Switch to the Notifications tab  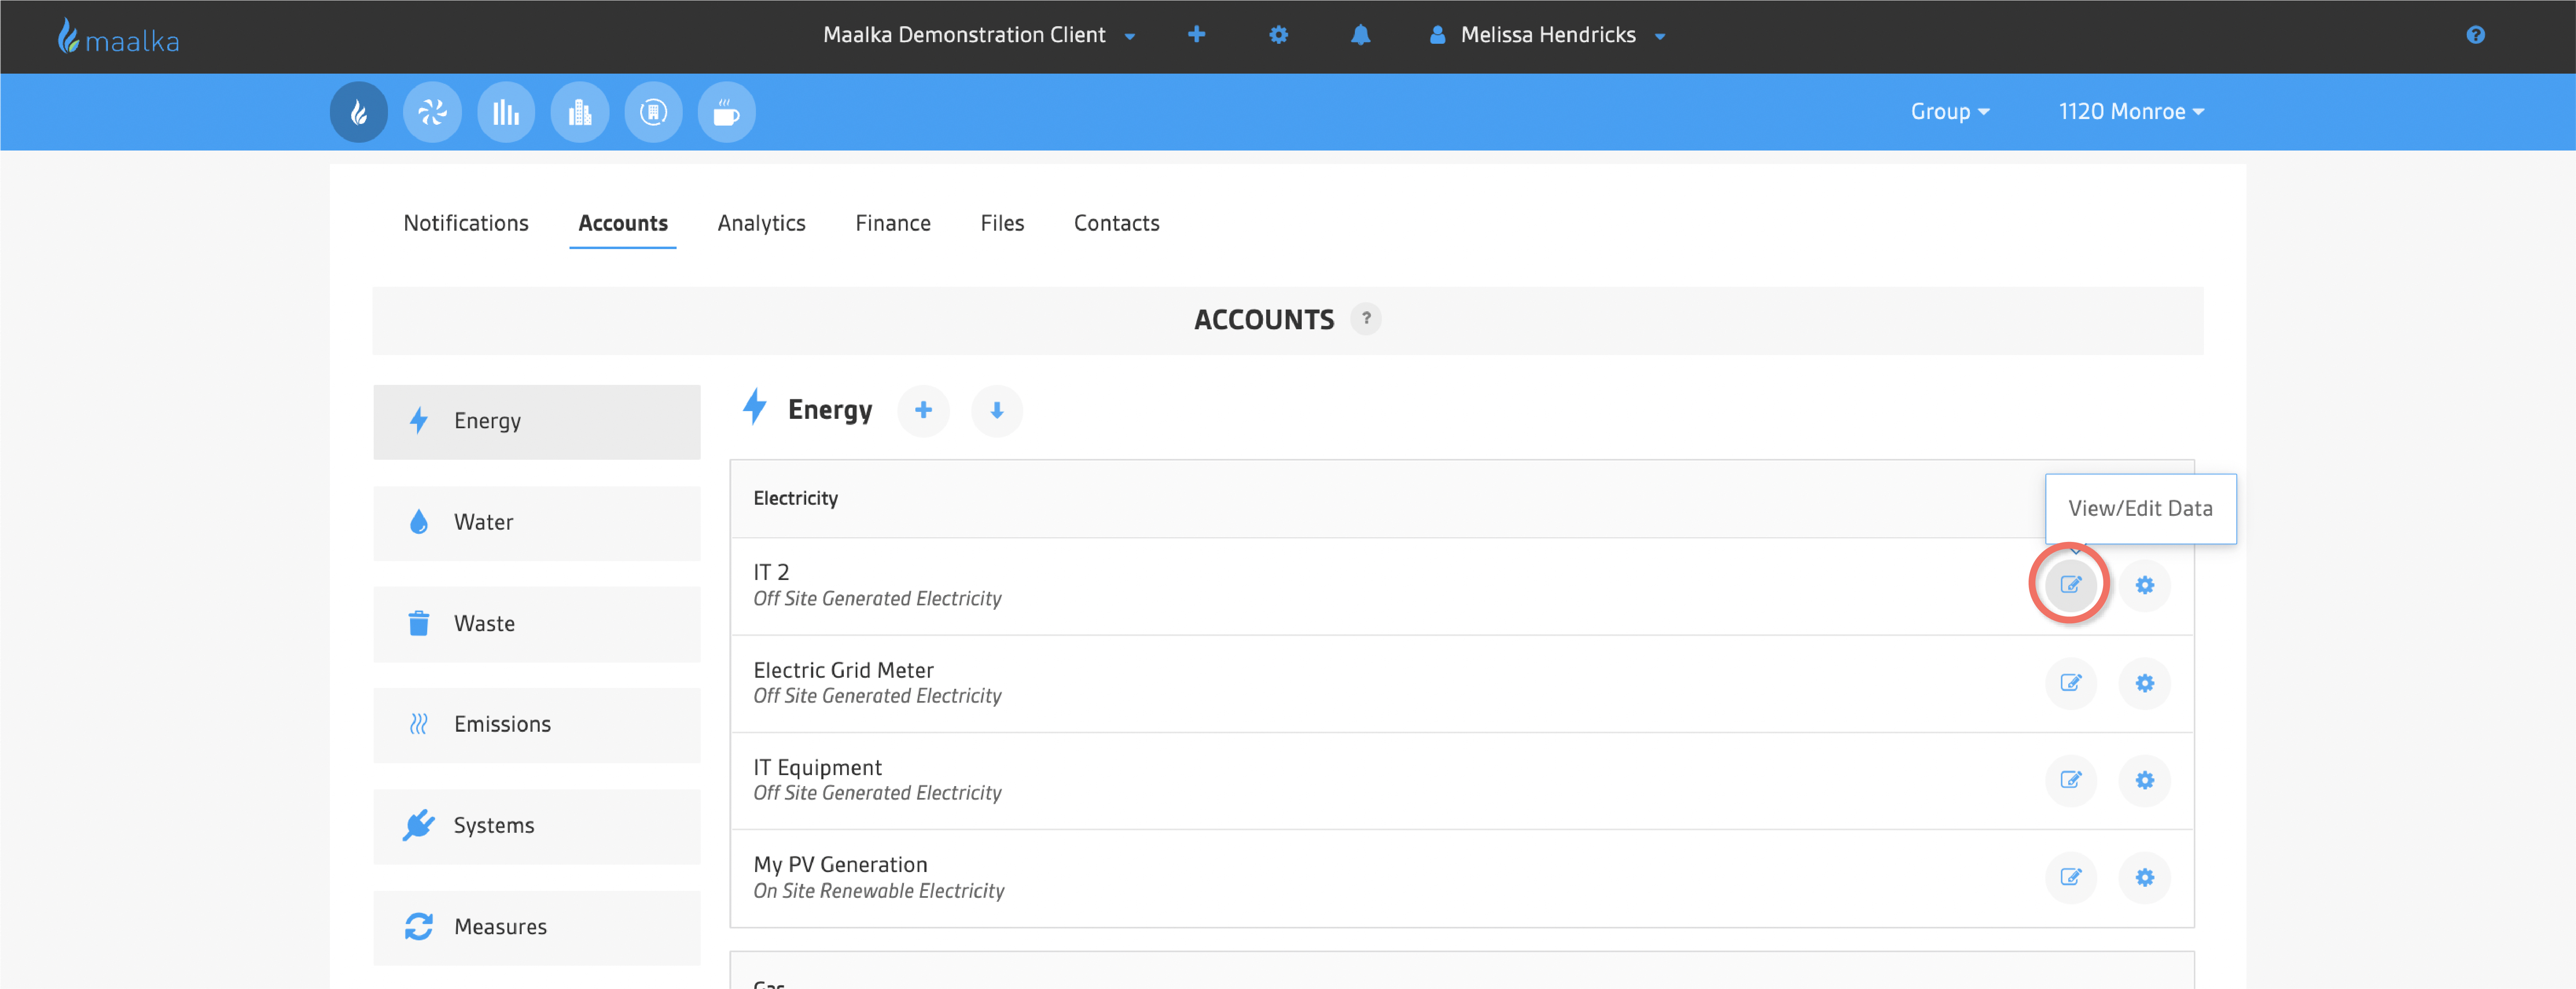pyautogui.click(x=466, y=223)
